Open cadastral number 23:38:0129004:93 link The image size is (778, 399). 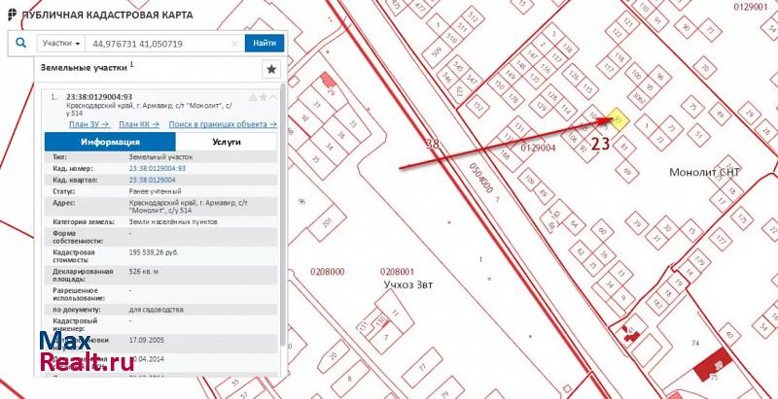[x=157, y=168]
